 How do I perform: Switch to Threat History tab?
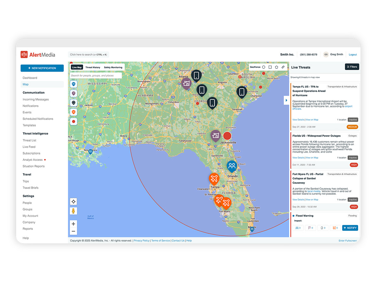point(93,67)
